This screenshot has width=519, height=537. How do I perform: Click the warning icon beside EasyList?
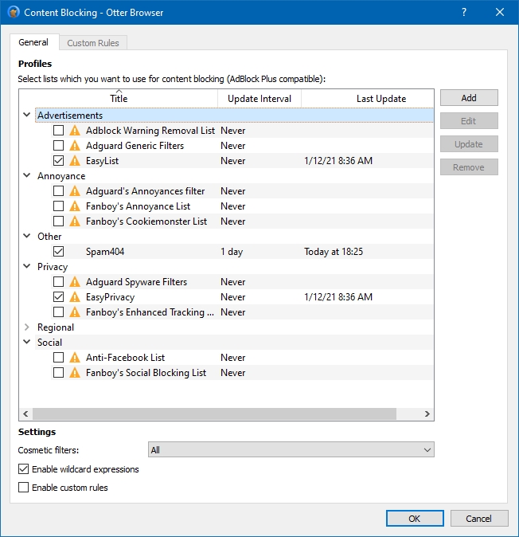[x=75, y=161]
